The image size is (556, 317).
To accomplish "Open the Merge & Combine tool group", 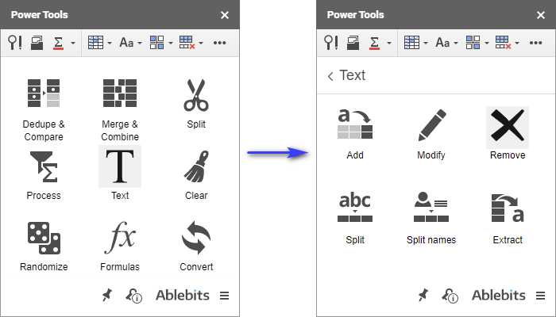I will [x=120, y=109].
